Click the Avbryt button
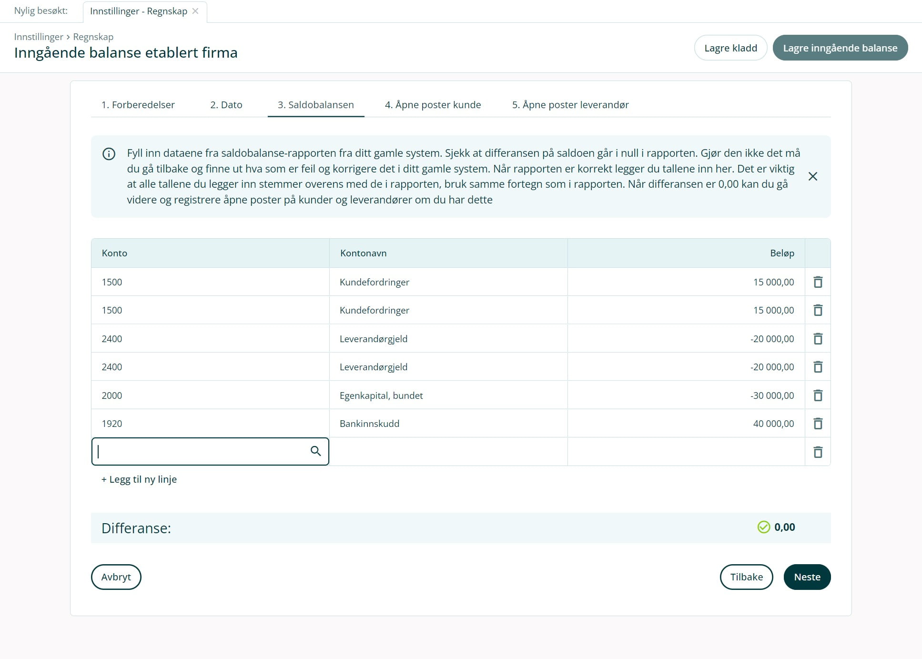922x659 pixels. tap(116, 577)
